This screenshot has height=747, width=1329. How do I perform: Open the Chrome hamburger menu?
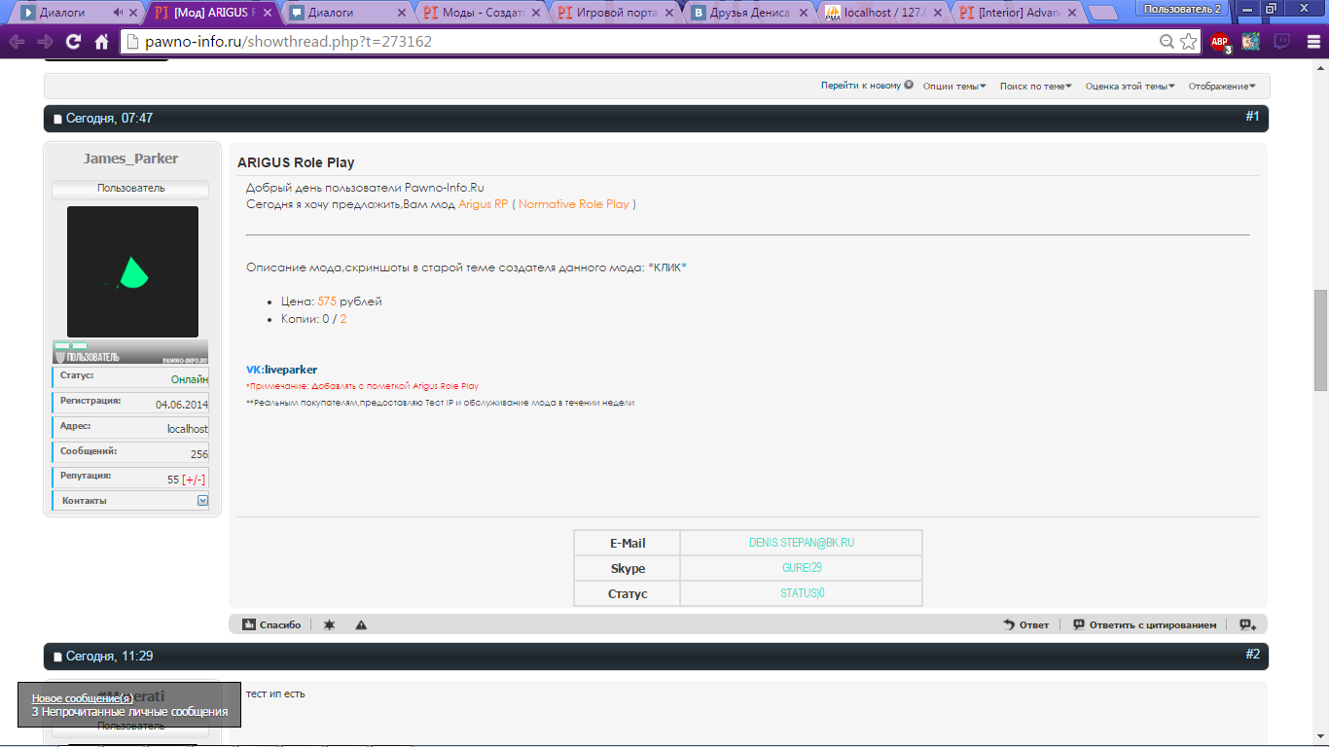point(1311,42)
